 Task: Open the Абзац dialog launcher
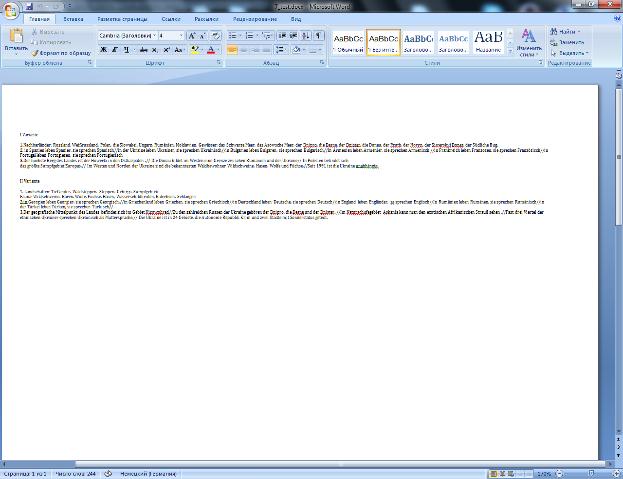322,63
